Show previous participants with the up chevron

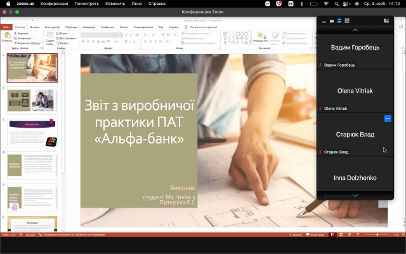pos(355,30)
